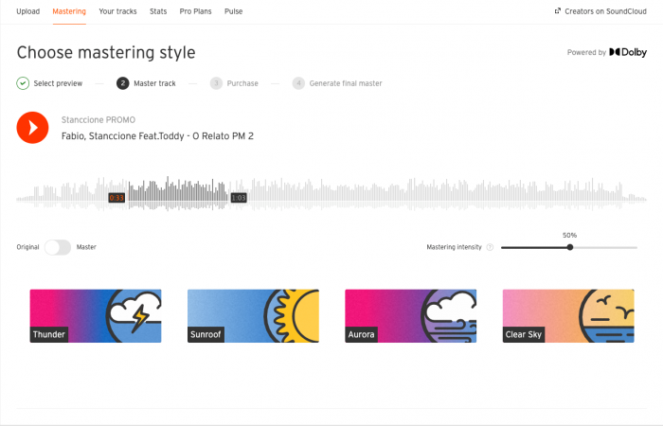The width and height of the screenshot is (663, 426).
Task: Click the external link icon beside Creators on SoundCloud
Action: pyautogui.click(x=558, y=11)
